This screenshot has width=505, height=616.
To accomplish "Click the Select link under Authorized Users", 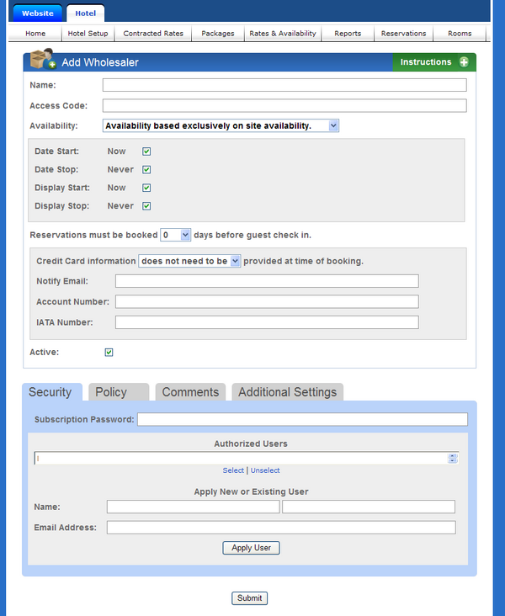I will coord(233,470).
